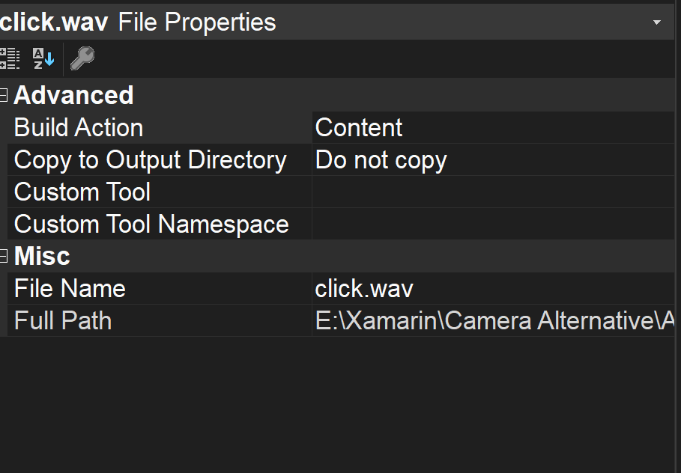This screenshot has height=473, width=681.
Task: Open the Properties window title dropdown arrow
Action: (x=659, y=22)
